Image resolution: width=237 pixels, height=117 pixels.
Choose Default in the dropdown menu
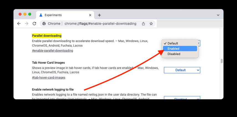(x=180, y=43)
